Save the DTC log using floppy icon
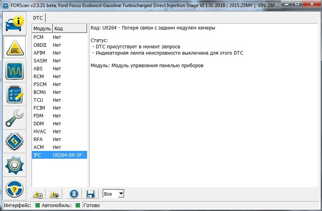The width and height of the screenshot is (322, 211). (91, 194)
